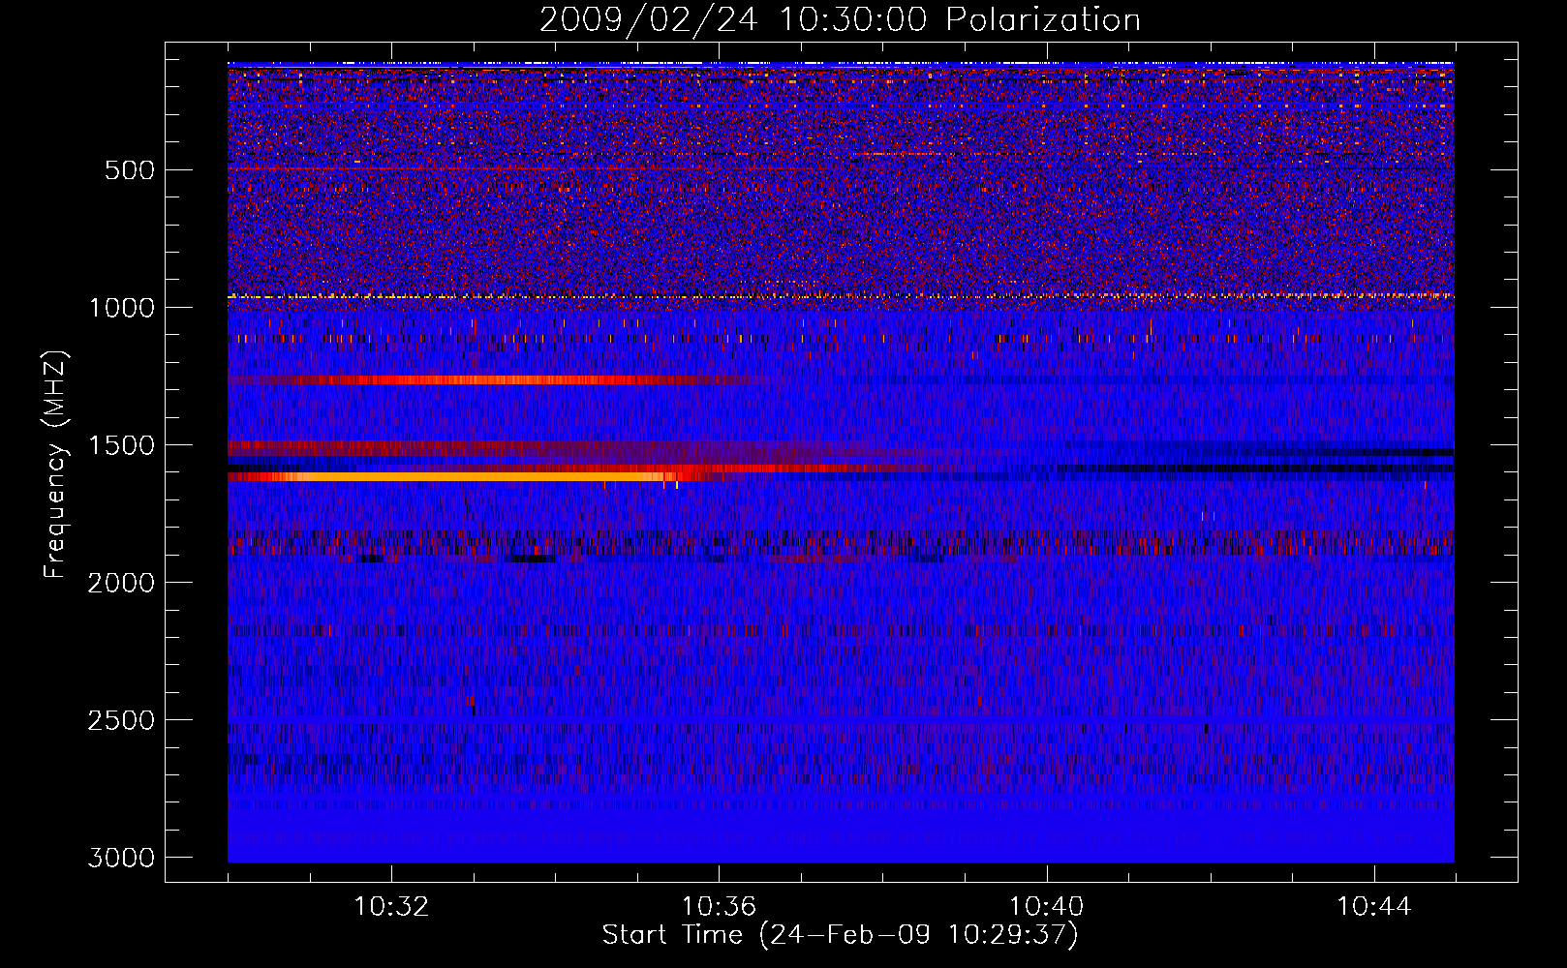The image size is (1567, 968).
Task: Click the 10:36 time tick label
Action: pos(719,907)
